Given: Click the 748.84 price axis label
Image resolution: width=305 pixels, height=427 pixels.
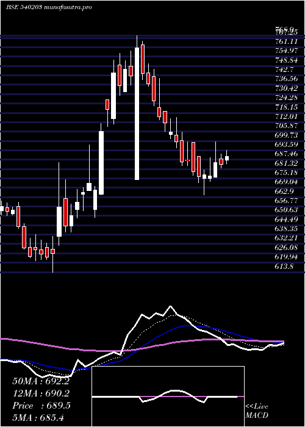Looking at the screenshot, I should tap(286, 60).
